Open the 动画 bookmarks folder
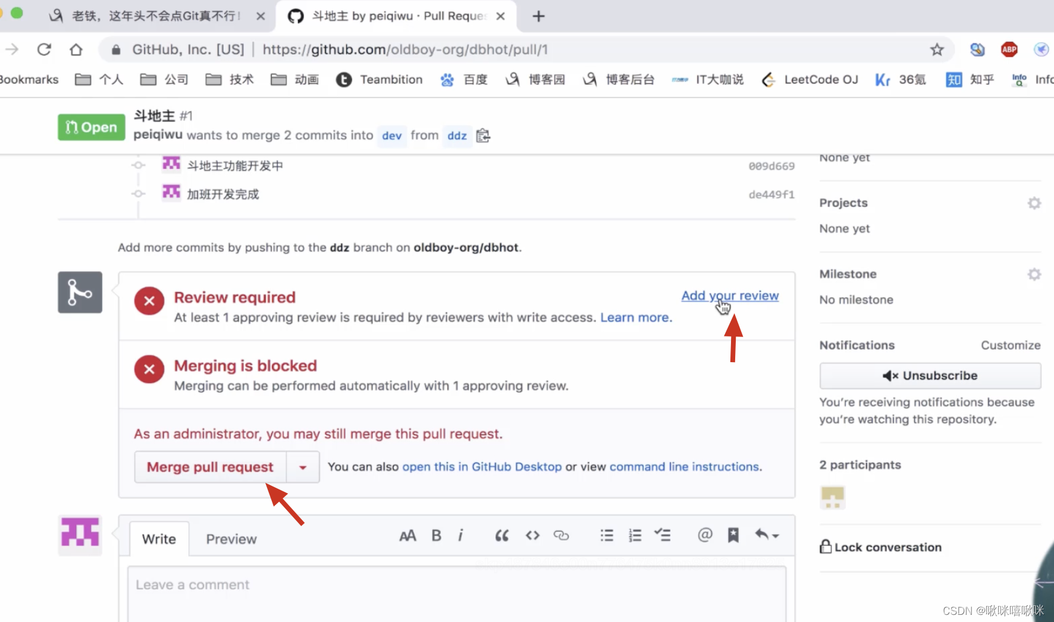This screenshot has width=1054, height=622. click(295, 80)
